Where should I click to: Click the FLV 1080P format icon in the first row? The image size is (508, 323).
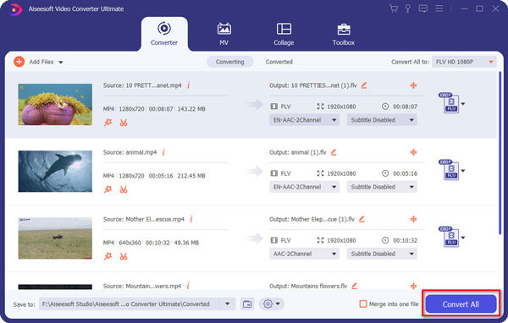pyautogui.click(x=450, y=103)
